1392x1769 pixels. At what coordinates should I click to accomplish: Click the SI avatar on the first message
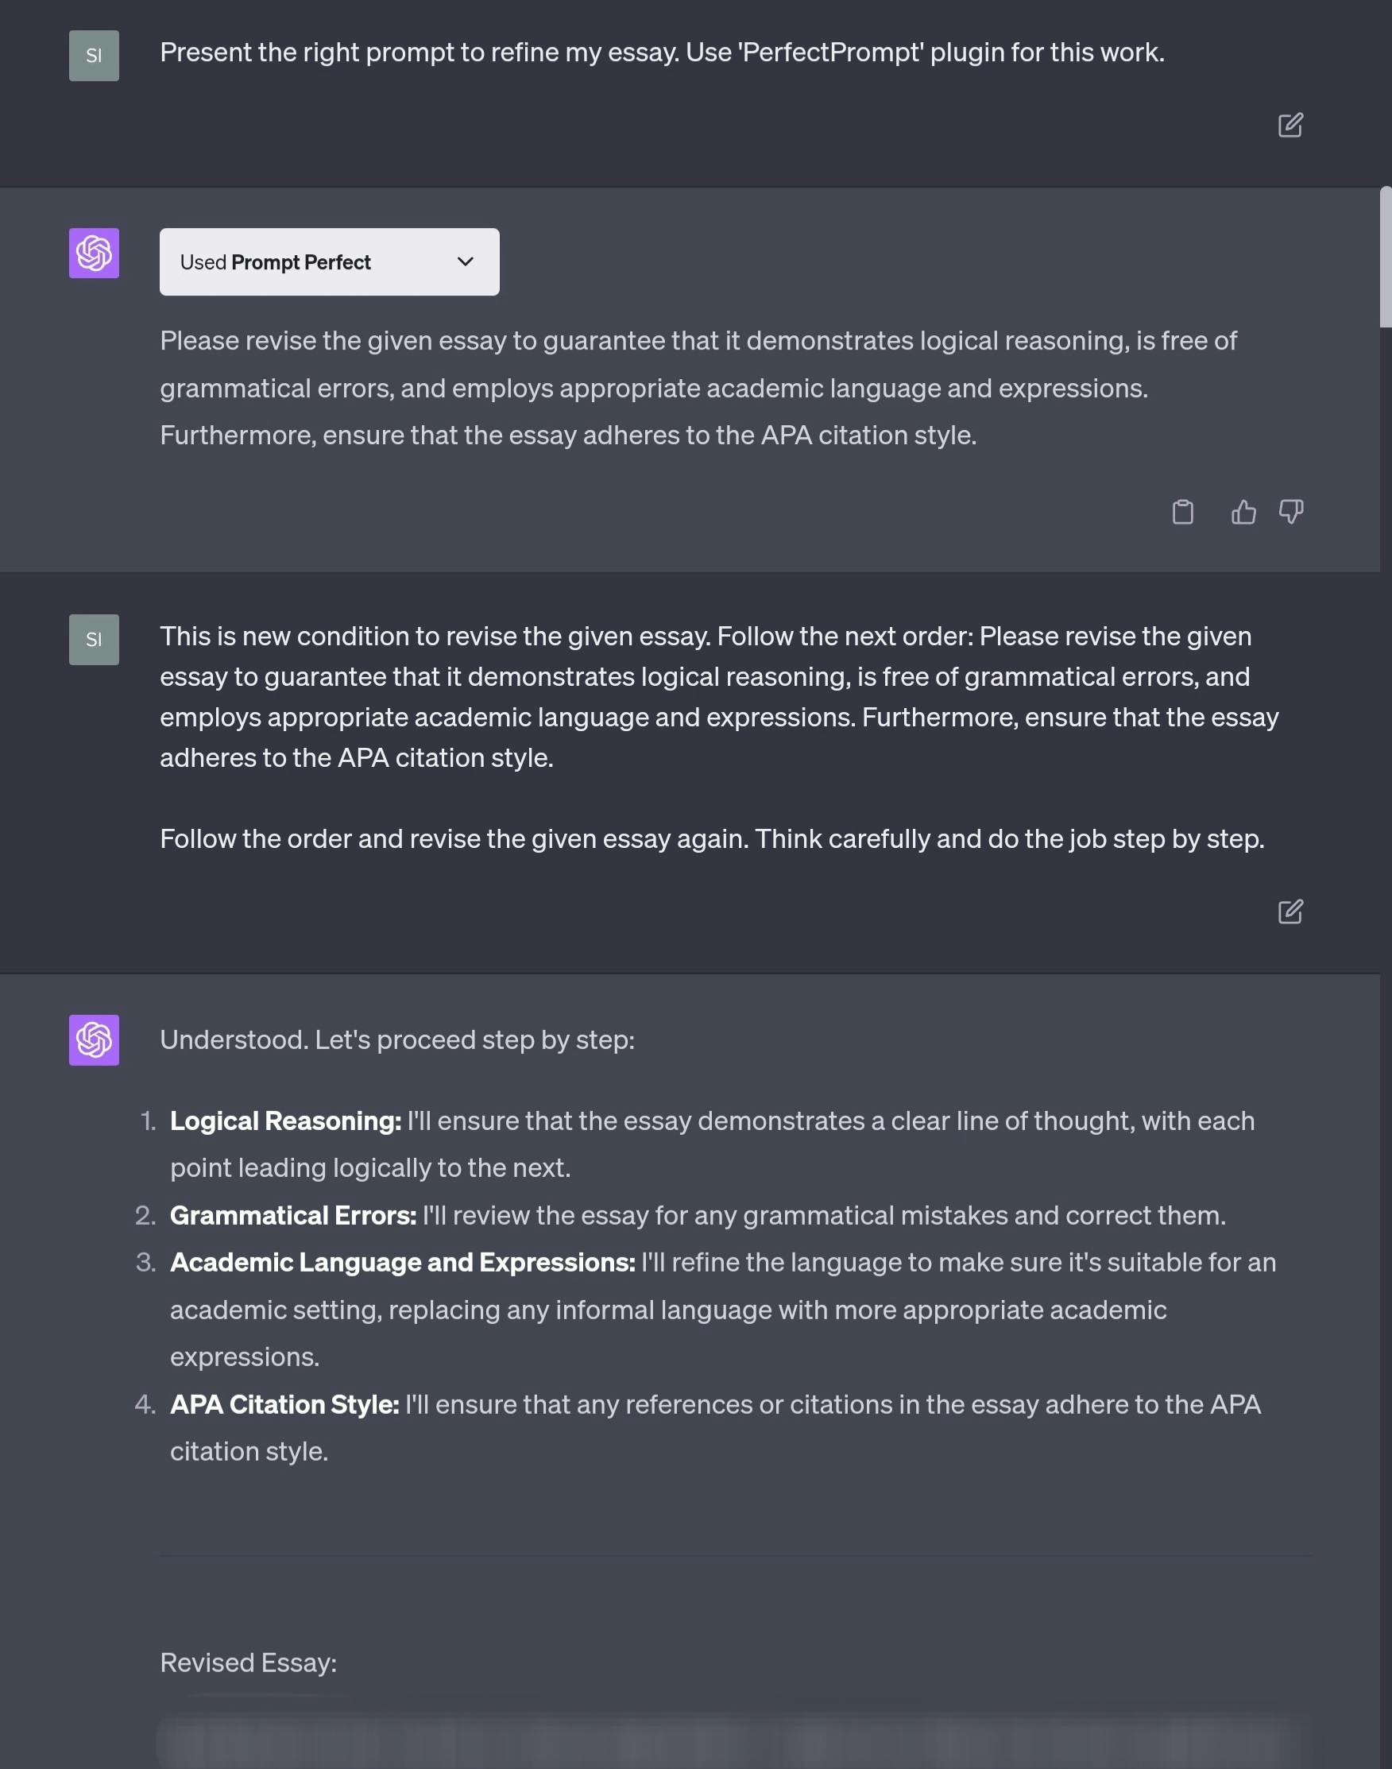[x=94, y=56]
